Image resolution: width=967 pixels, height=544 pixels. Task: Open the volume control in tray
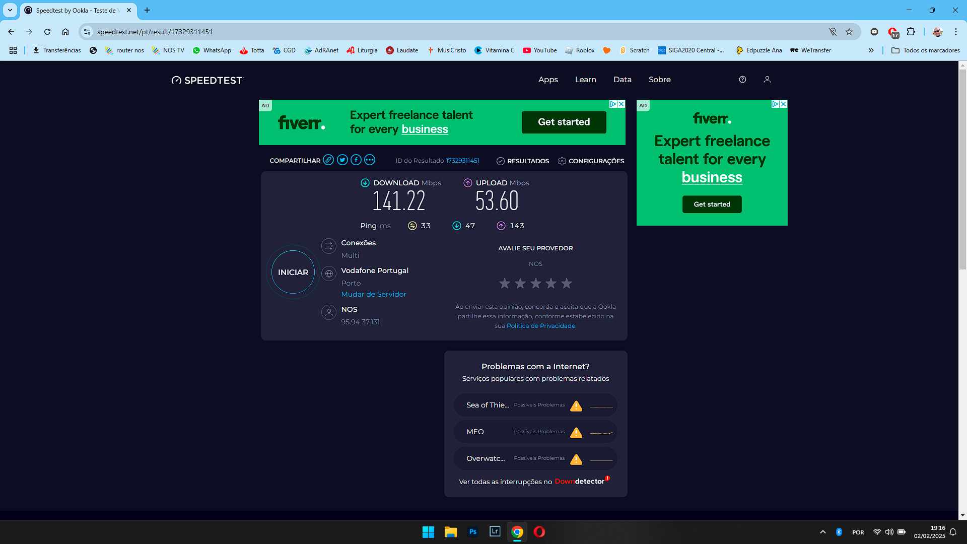click(x=889, y=532)
